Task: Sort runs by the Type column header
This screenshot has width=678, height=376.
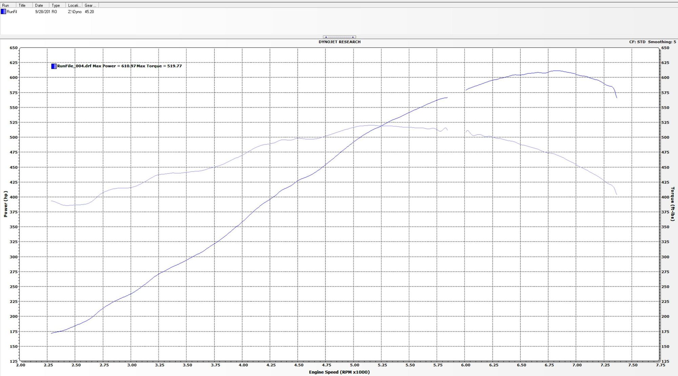Action: click(x=56, y=5)
